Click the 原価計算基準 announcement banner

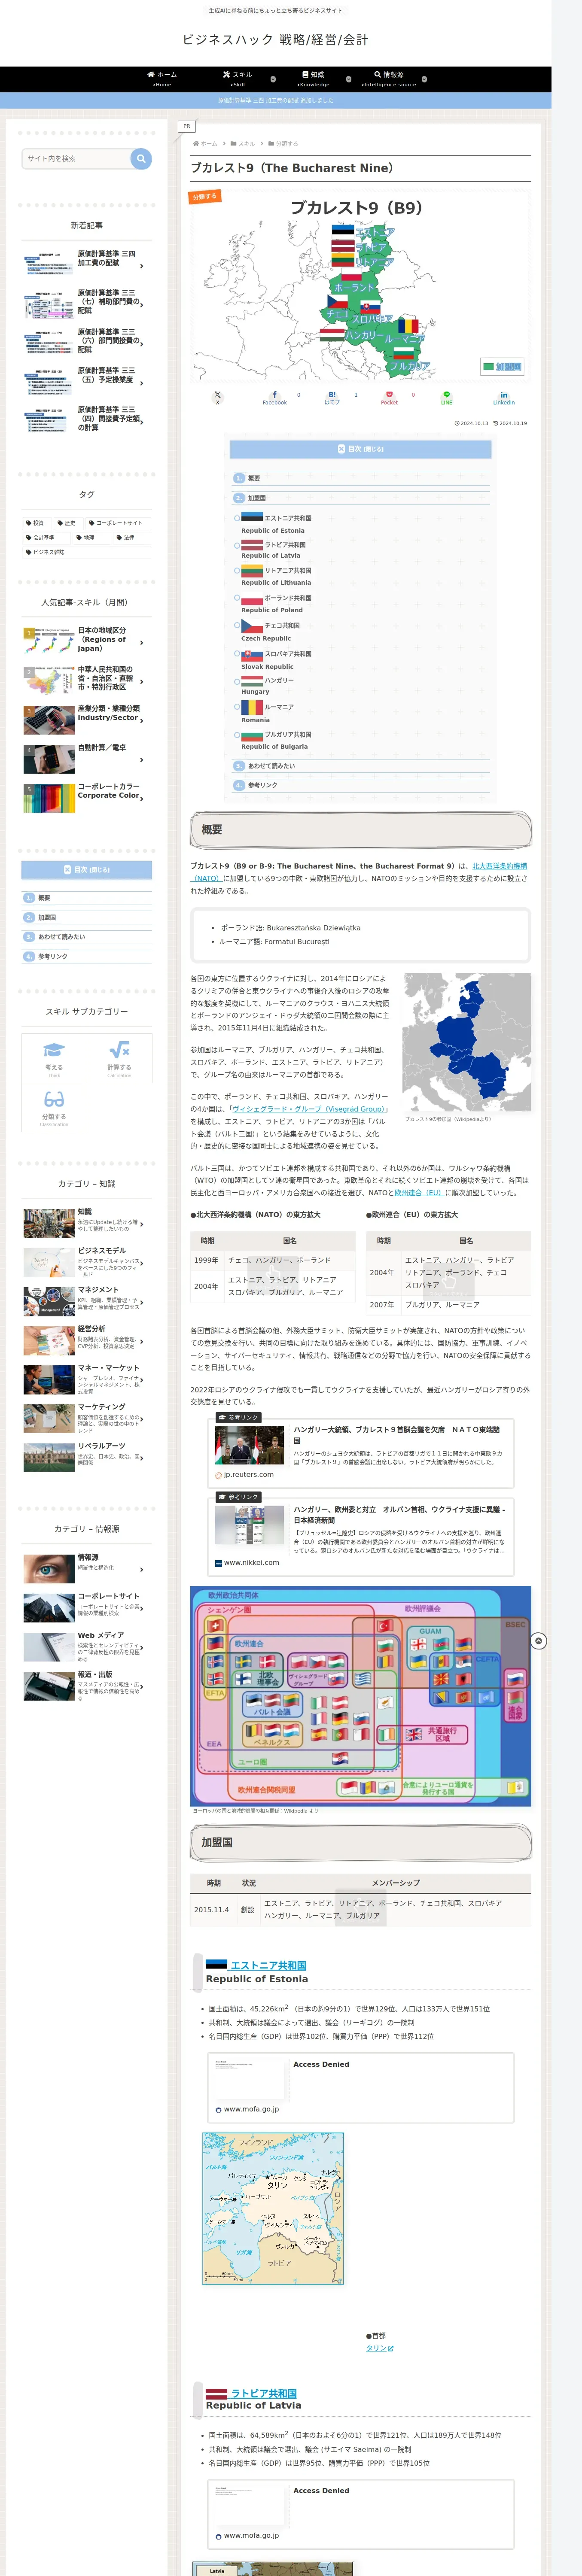point(275,100)
